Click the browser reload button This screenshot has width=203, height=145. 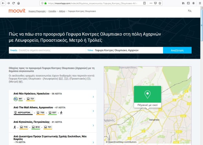click(x=13, y=3)
